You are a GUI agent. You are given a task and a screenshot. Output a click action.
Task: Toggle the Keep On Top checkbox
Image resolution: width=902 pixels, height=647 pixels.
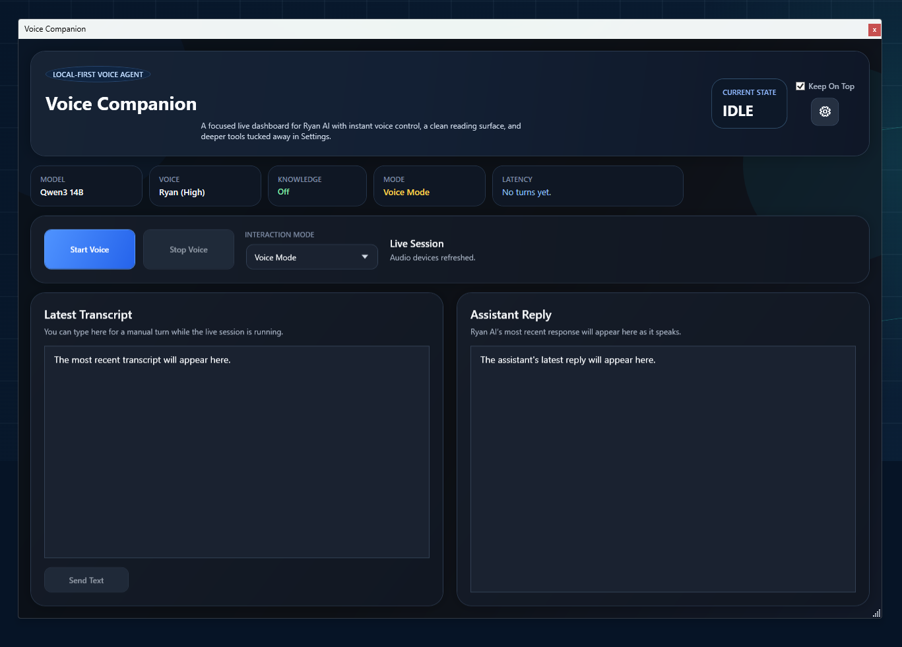800,86
